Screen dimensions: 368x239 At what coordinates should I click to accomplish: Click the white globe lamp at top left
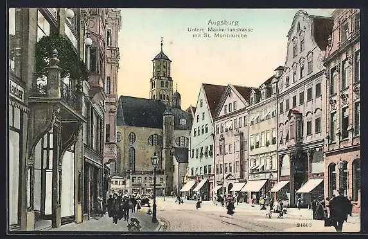(69, 13)
